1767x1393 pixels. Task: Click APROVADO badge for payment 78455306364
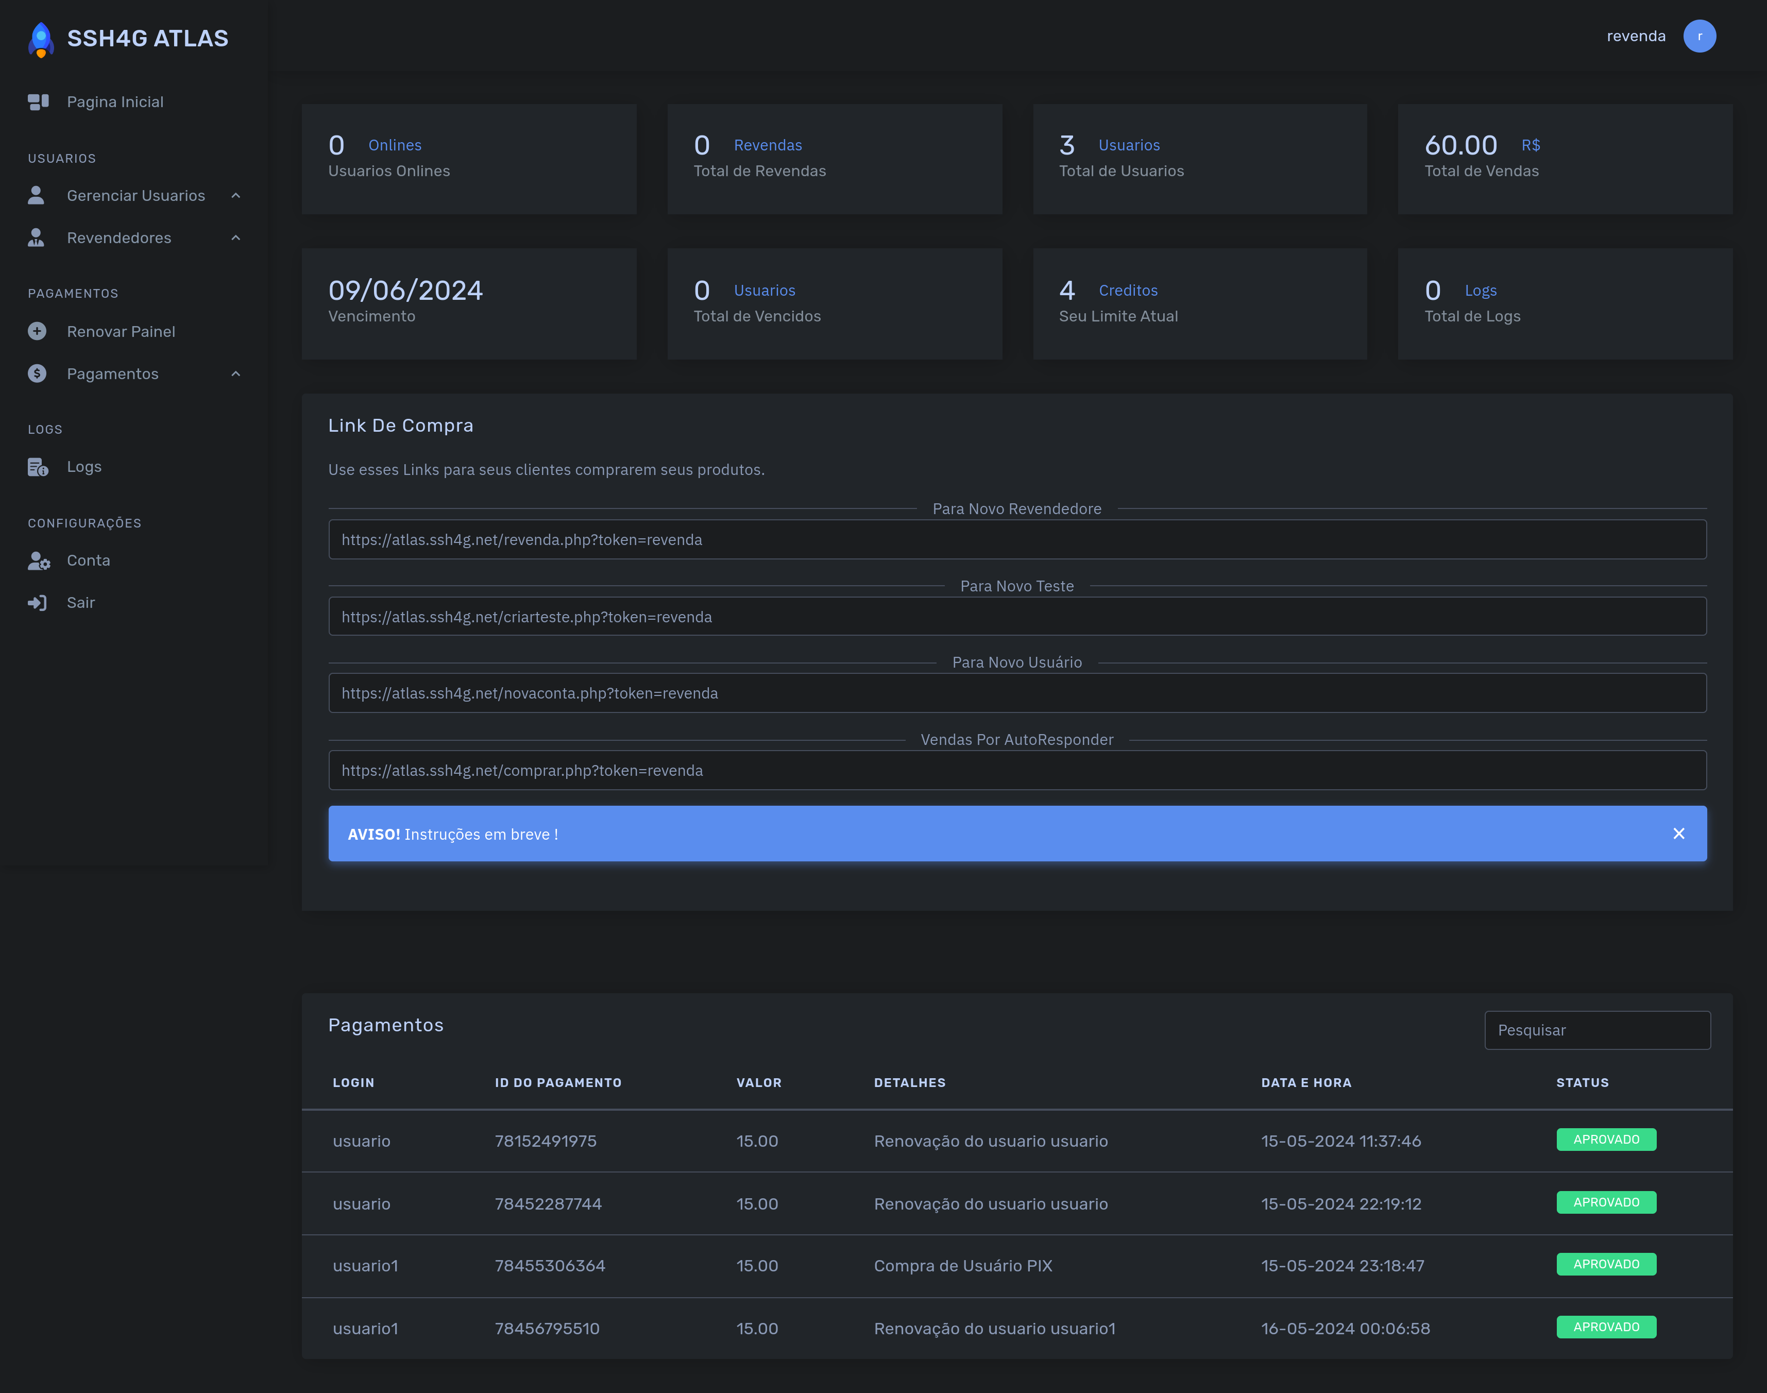click(1606, 1264)
